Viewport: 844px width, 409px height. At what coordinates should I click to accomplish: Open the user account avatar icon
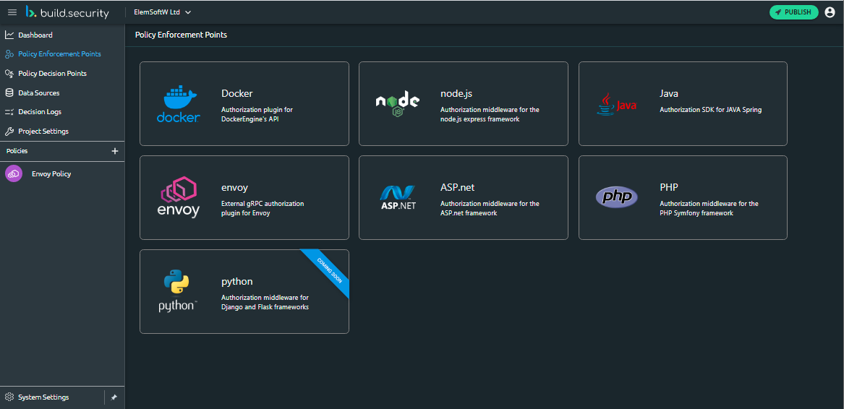830,12
